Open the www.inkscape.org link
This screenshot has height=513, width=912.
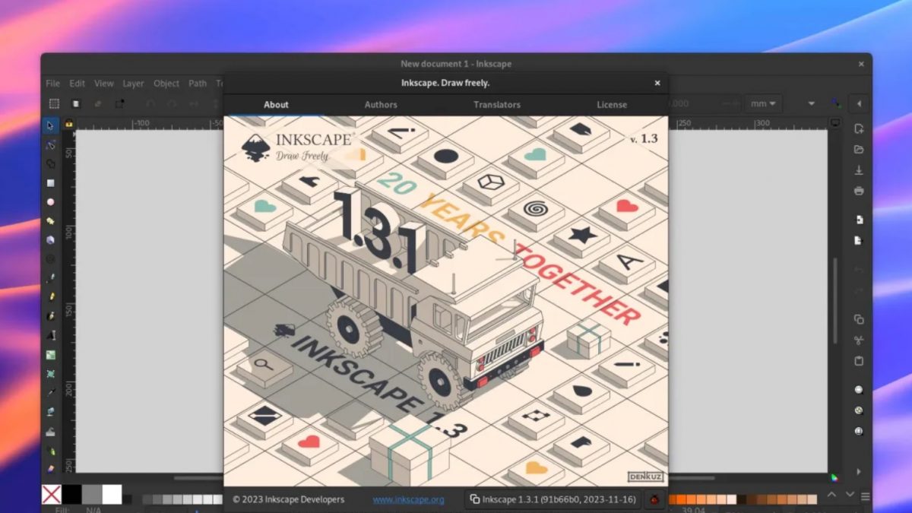tap(408, 499)
